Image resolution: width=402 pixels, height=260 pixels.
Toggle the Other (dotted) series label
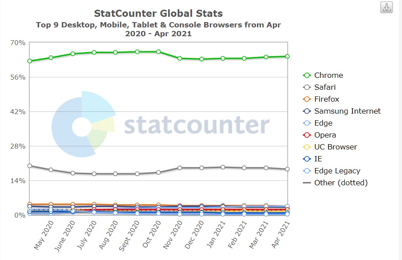point(341,183)
